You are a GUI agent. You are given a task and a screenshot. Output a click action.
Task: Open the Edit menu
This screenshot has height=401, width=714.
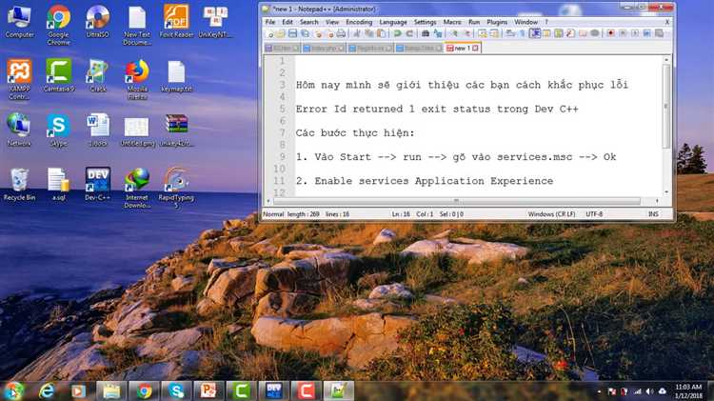(x=288, y=22)
